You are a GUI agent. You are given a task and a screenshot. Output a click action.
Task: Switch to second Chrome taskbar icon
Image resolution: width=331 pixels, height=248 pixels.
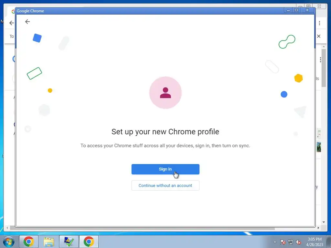click(89, 242)
